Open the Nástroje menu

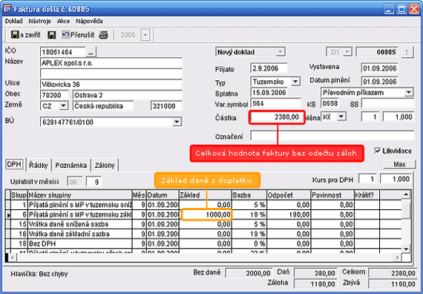[x=40, y=21]
